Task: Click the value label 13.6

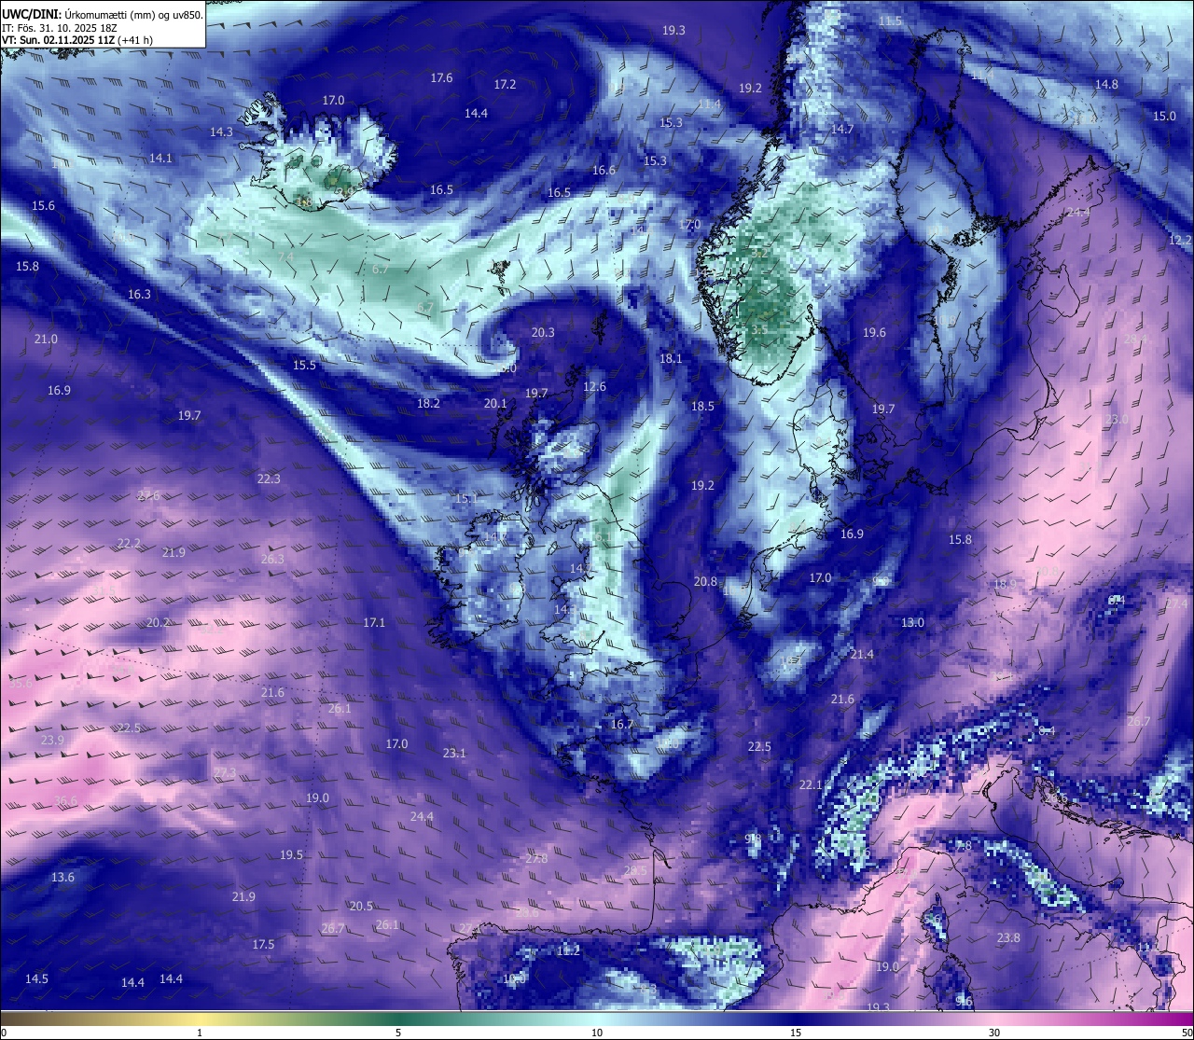Action: [62, 877]
